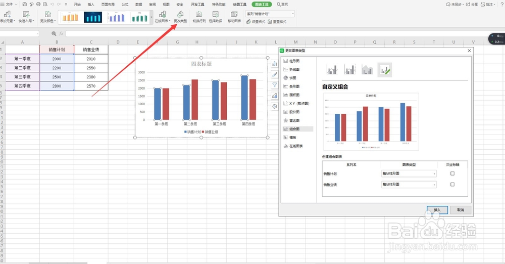Screen dimensions: 505x264
Task: Click the 取消 (Cancel) button in the dialog
Action: coord(461,210)
